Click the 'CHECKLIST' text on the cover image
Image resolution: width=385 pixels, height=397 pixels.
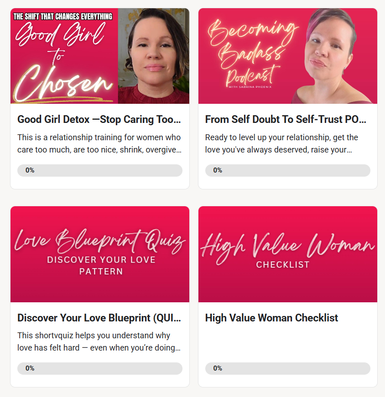[x=283, y=265]
